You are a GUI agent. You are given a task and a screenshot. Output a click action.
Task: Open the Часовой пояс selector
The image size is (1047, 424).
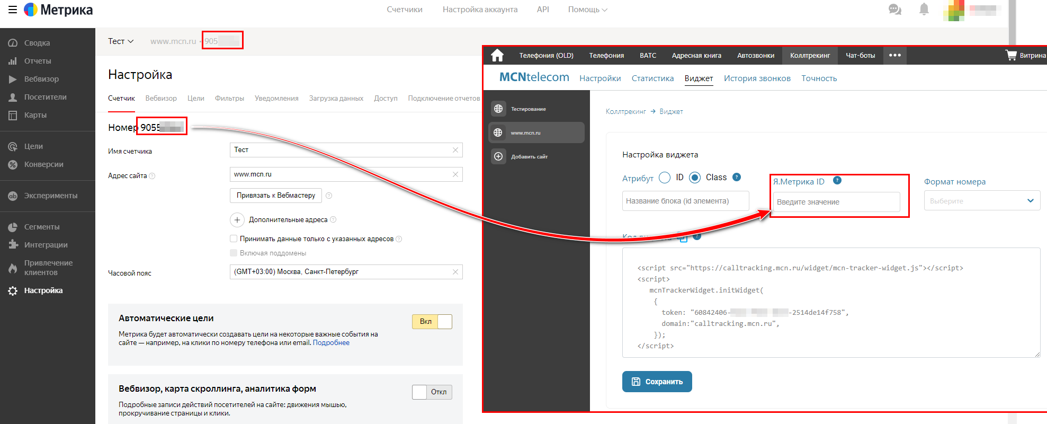click(x=346, y=272)
